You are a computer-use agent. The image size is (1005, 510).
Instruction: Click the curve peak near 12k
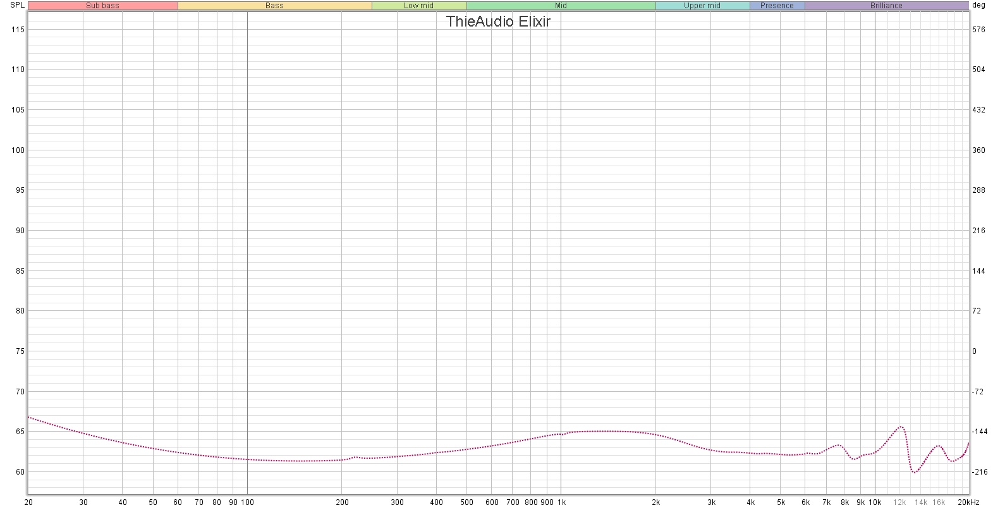pos(901,427)
